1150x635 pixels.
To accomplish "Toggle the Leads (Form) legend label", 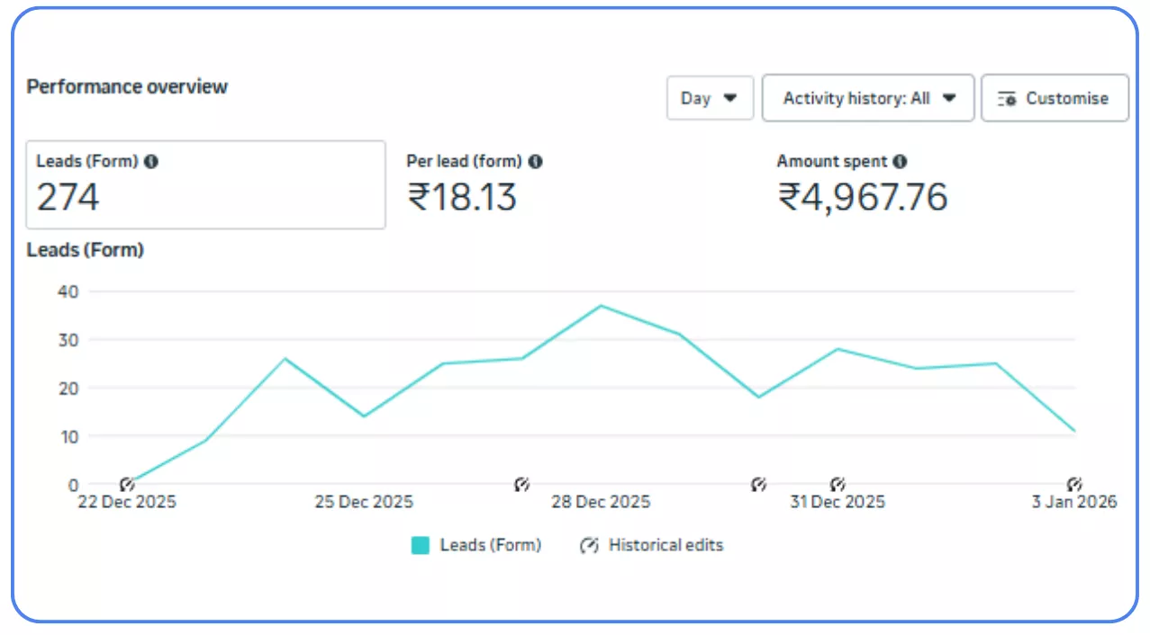I will click(x=490, y=545).
